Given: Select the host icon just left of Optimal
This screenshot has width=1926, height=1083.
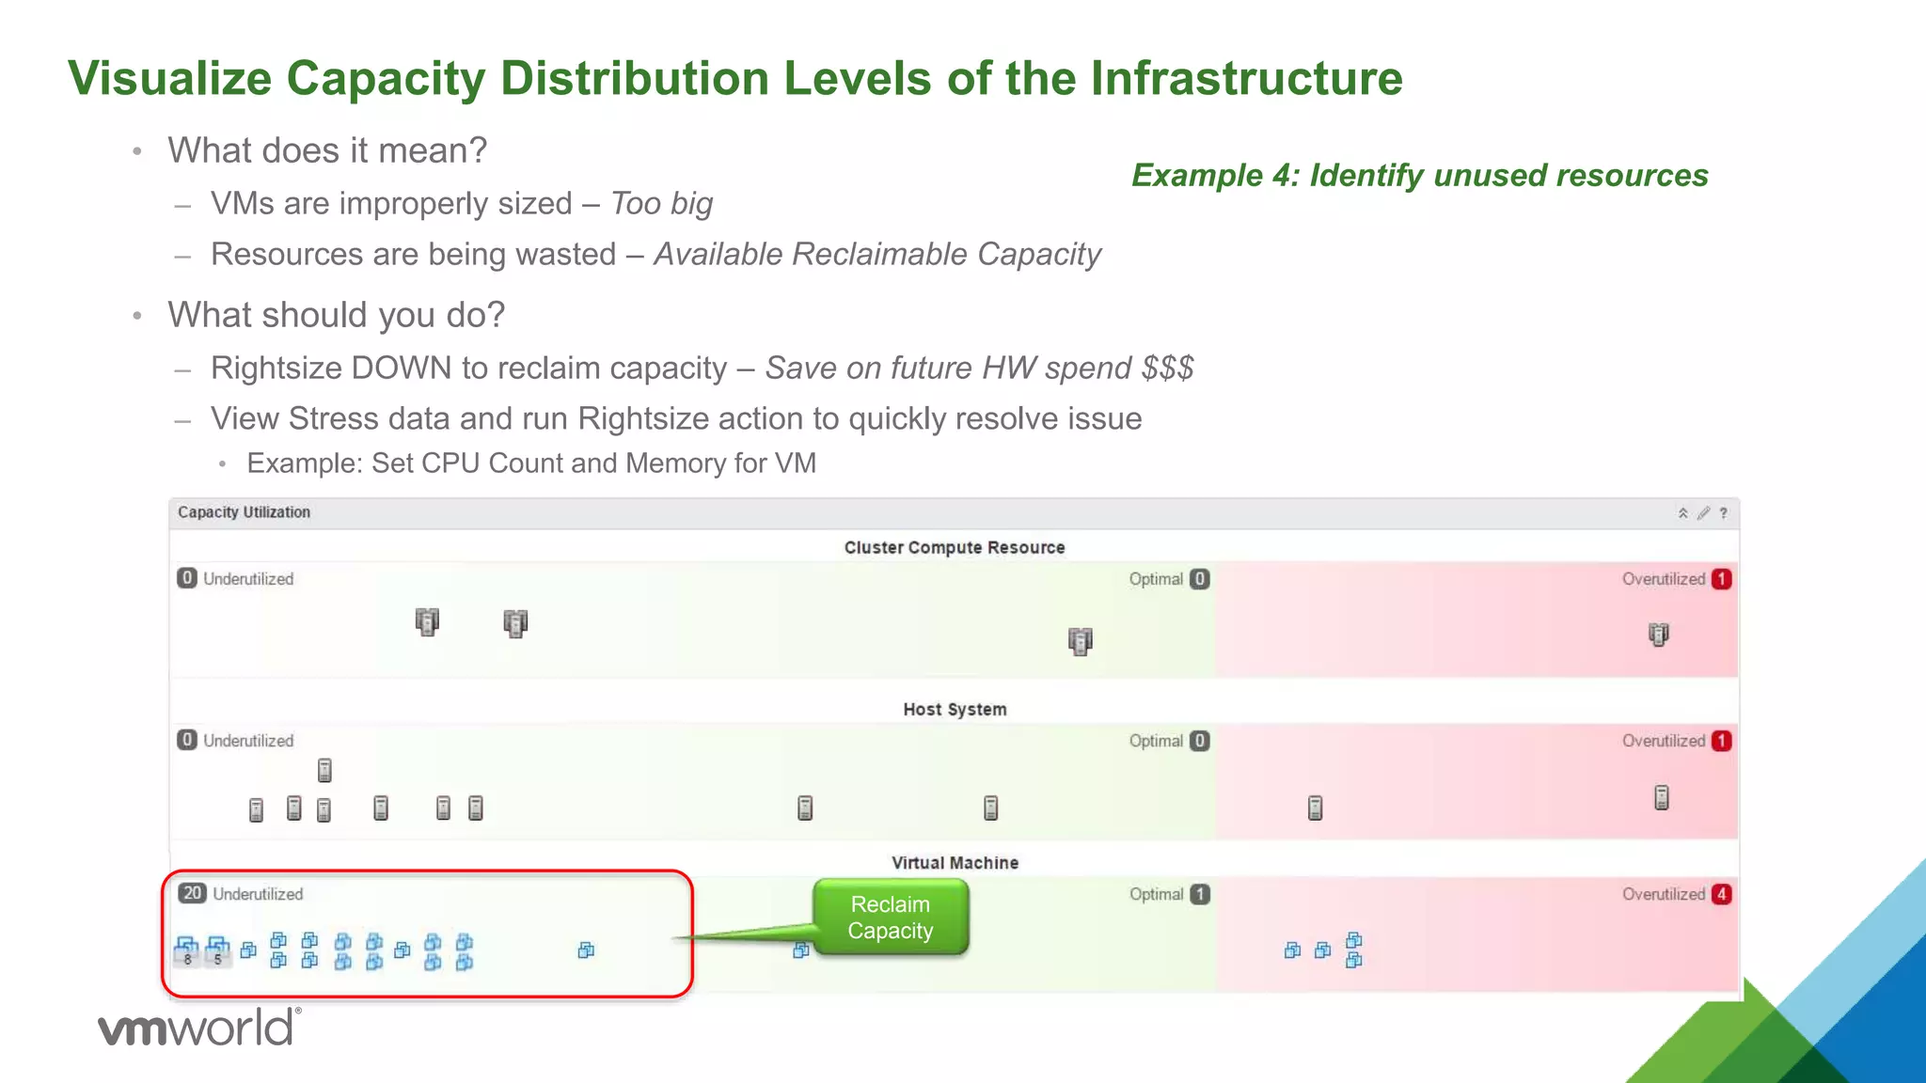Looking at the screenshot, I should (x=990, y=808).
